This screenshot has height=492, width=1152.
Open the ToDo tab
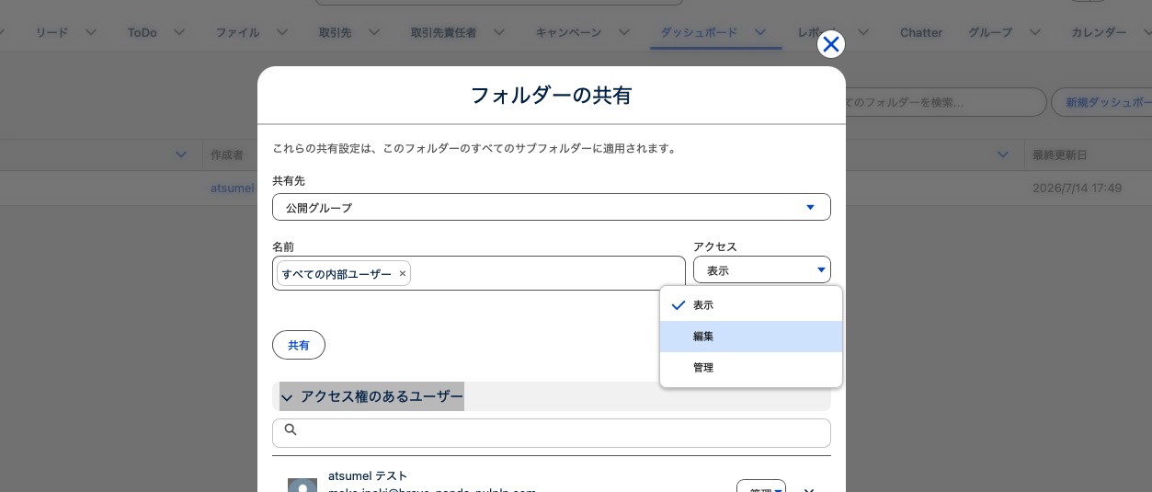point(143,32)
